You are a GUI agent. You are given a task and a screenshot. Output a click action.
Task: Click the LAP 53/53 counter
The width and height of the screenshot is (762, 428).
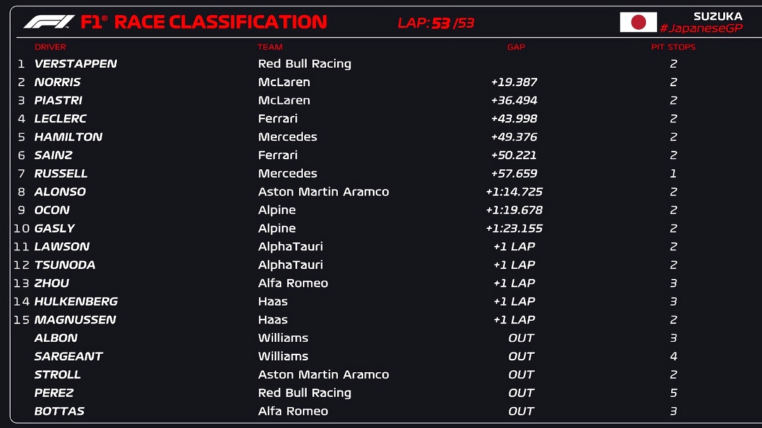point(436,23)
